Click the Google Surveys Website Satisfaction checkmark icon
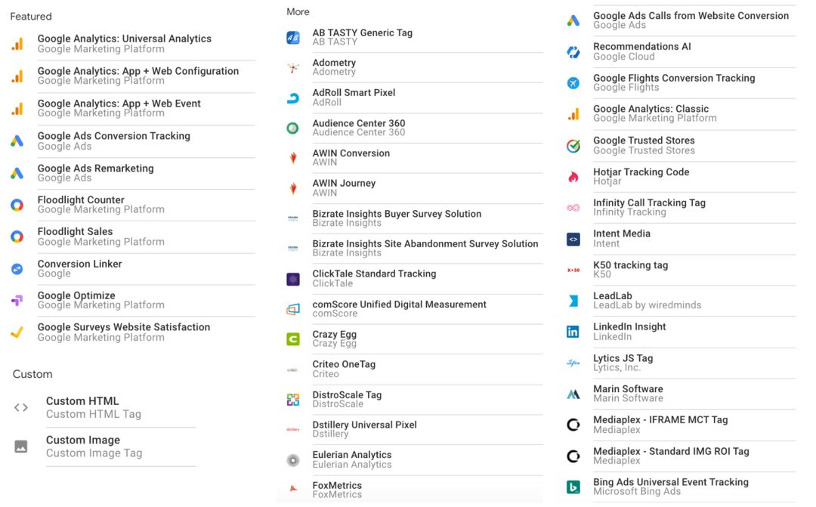The height and width of the screenshot is (507, 816). point(17,332)
